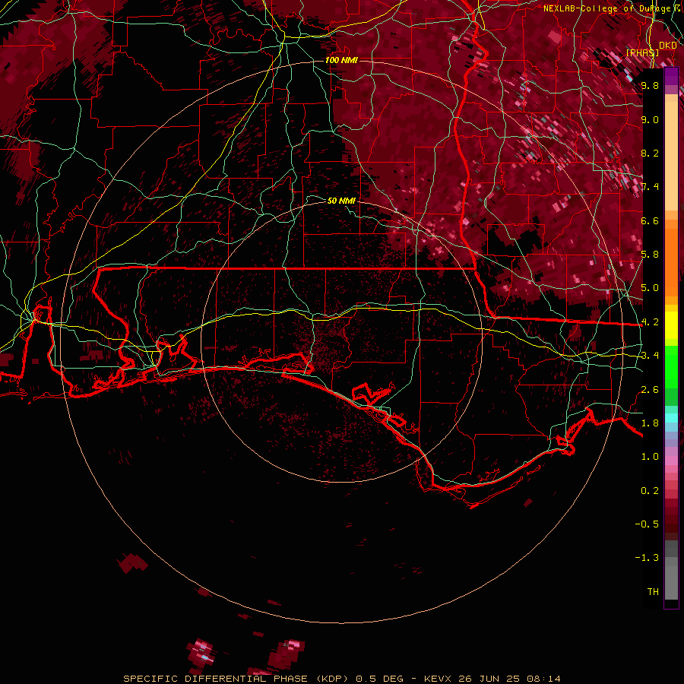684x684 pixels.
Task: Click the 9.8 value on the scale
Action: pos(650,85)
